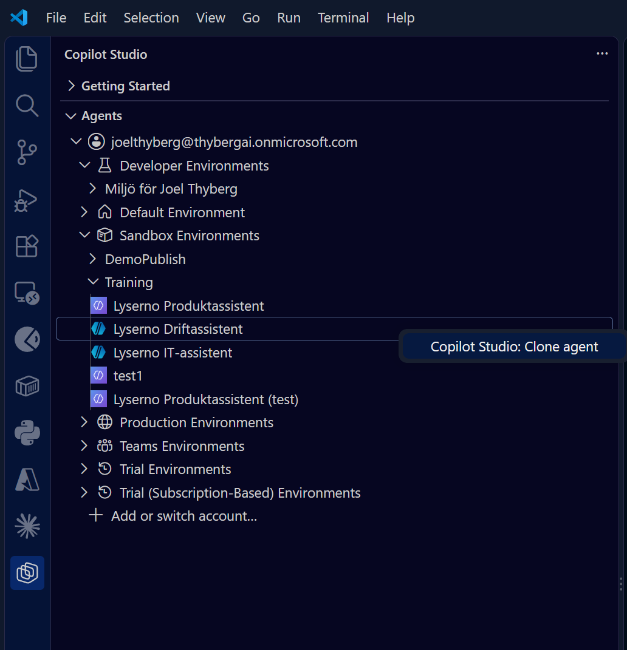Open the Go menu
This screenshot has width=627, height=650.
[251, 18]
